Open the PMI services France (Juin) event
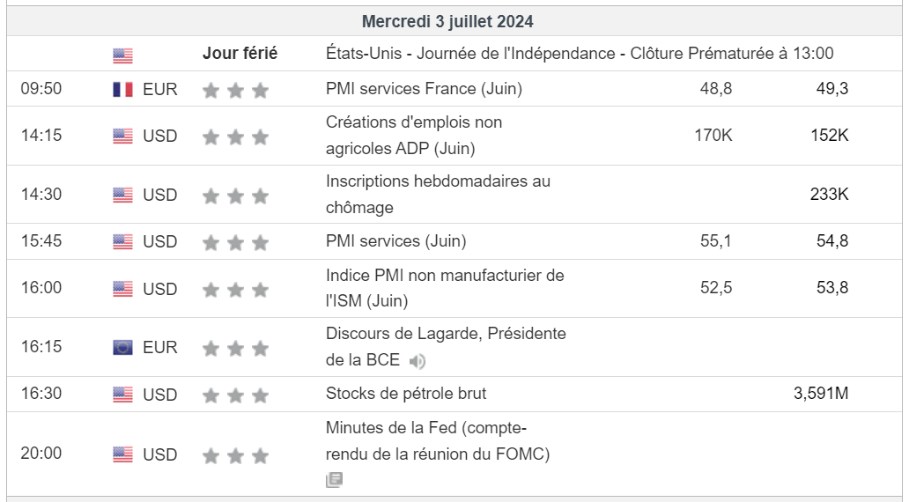909x502 pixels. point(424,89)
